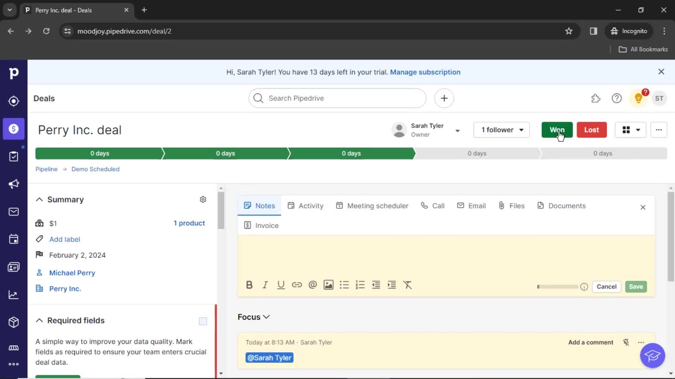Mark the deal as Lost
675x379 pixels.
pos(592,130)
